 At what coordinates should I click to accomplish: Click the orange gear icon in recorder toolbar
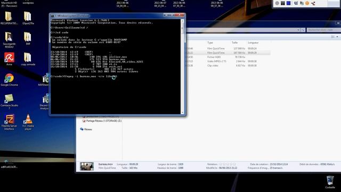(307, 3)
